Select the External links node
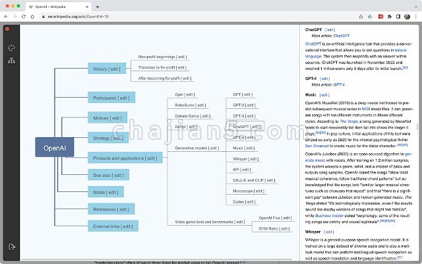This screenshot has width=422, height=264. click(x=113, y=226)
